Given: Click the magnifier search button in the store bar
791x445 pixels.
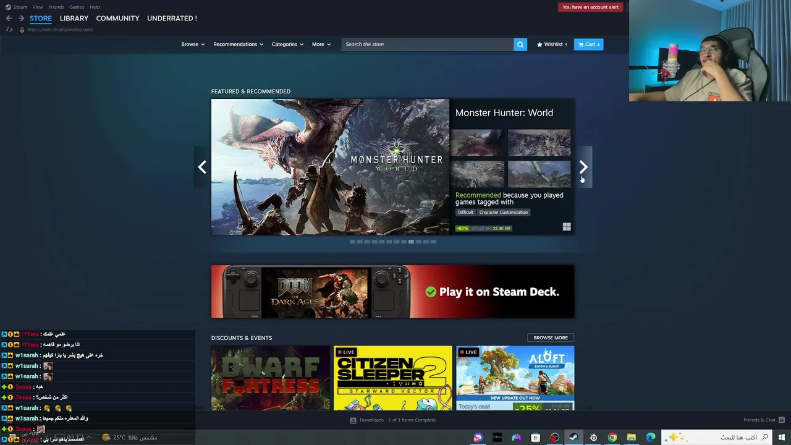Looking at the screenshot, I should pyautogui.click(x=520, y=44).
